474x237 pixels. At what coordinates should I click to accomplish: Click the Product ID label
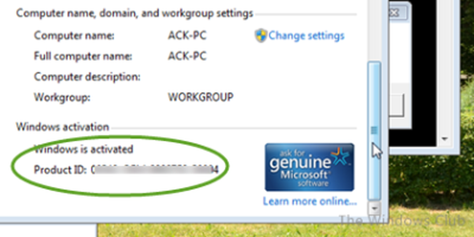tap(60, 169)
